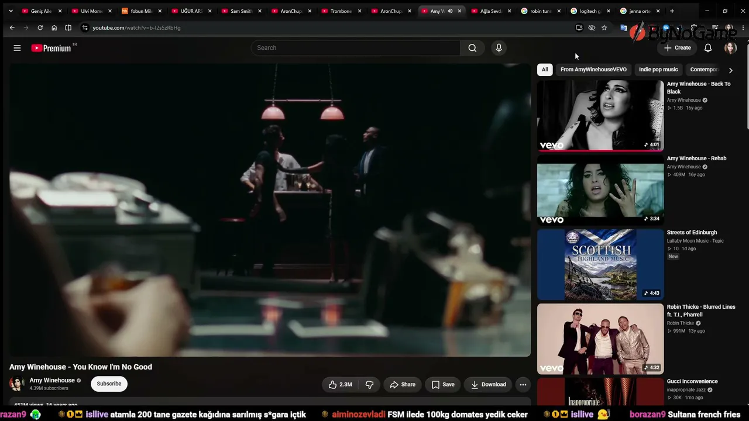Open Gucci Inconvenience video title
This screenshot has height=421, width=749.
coord(692,381)
